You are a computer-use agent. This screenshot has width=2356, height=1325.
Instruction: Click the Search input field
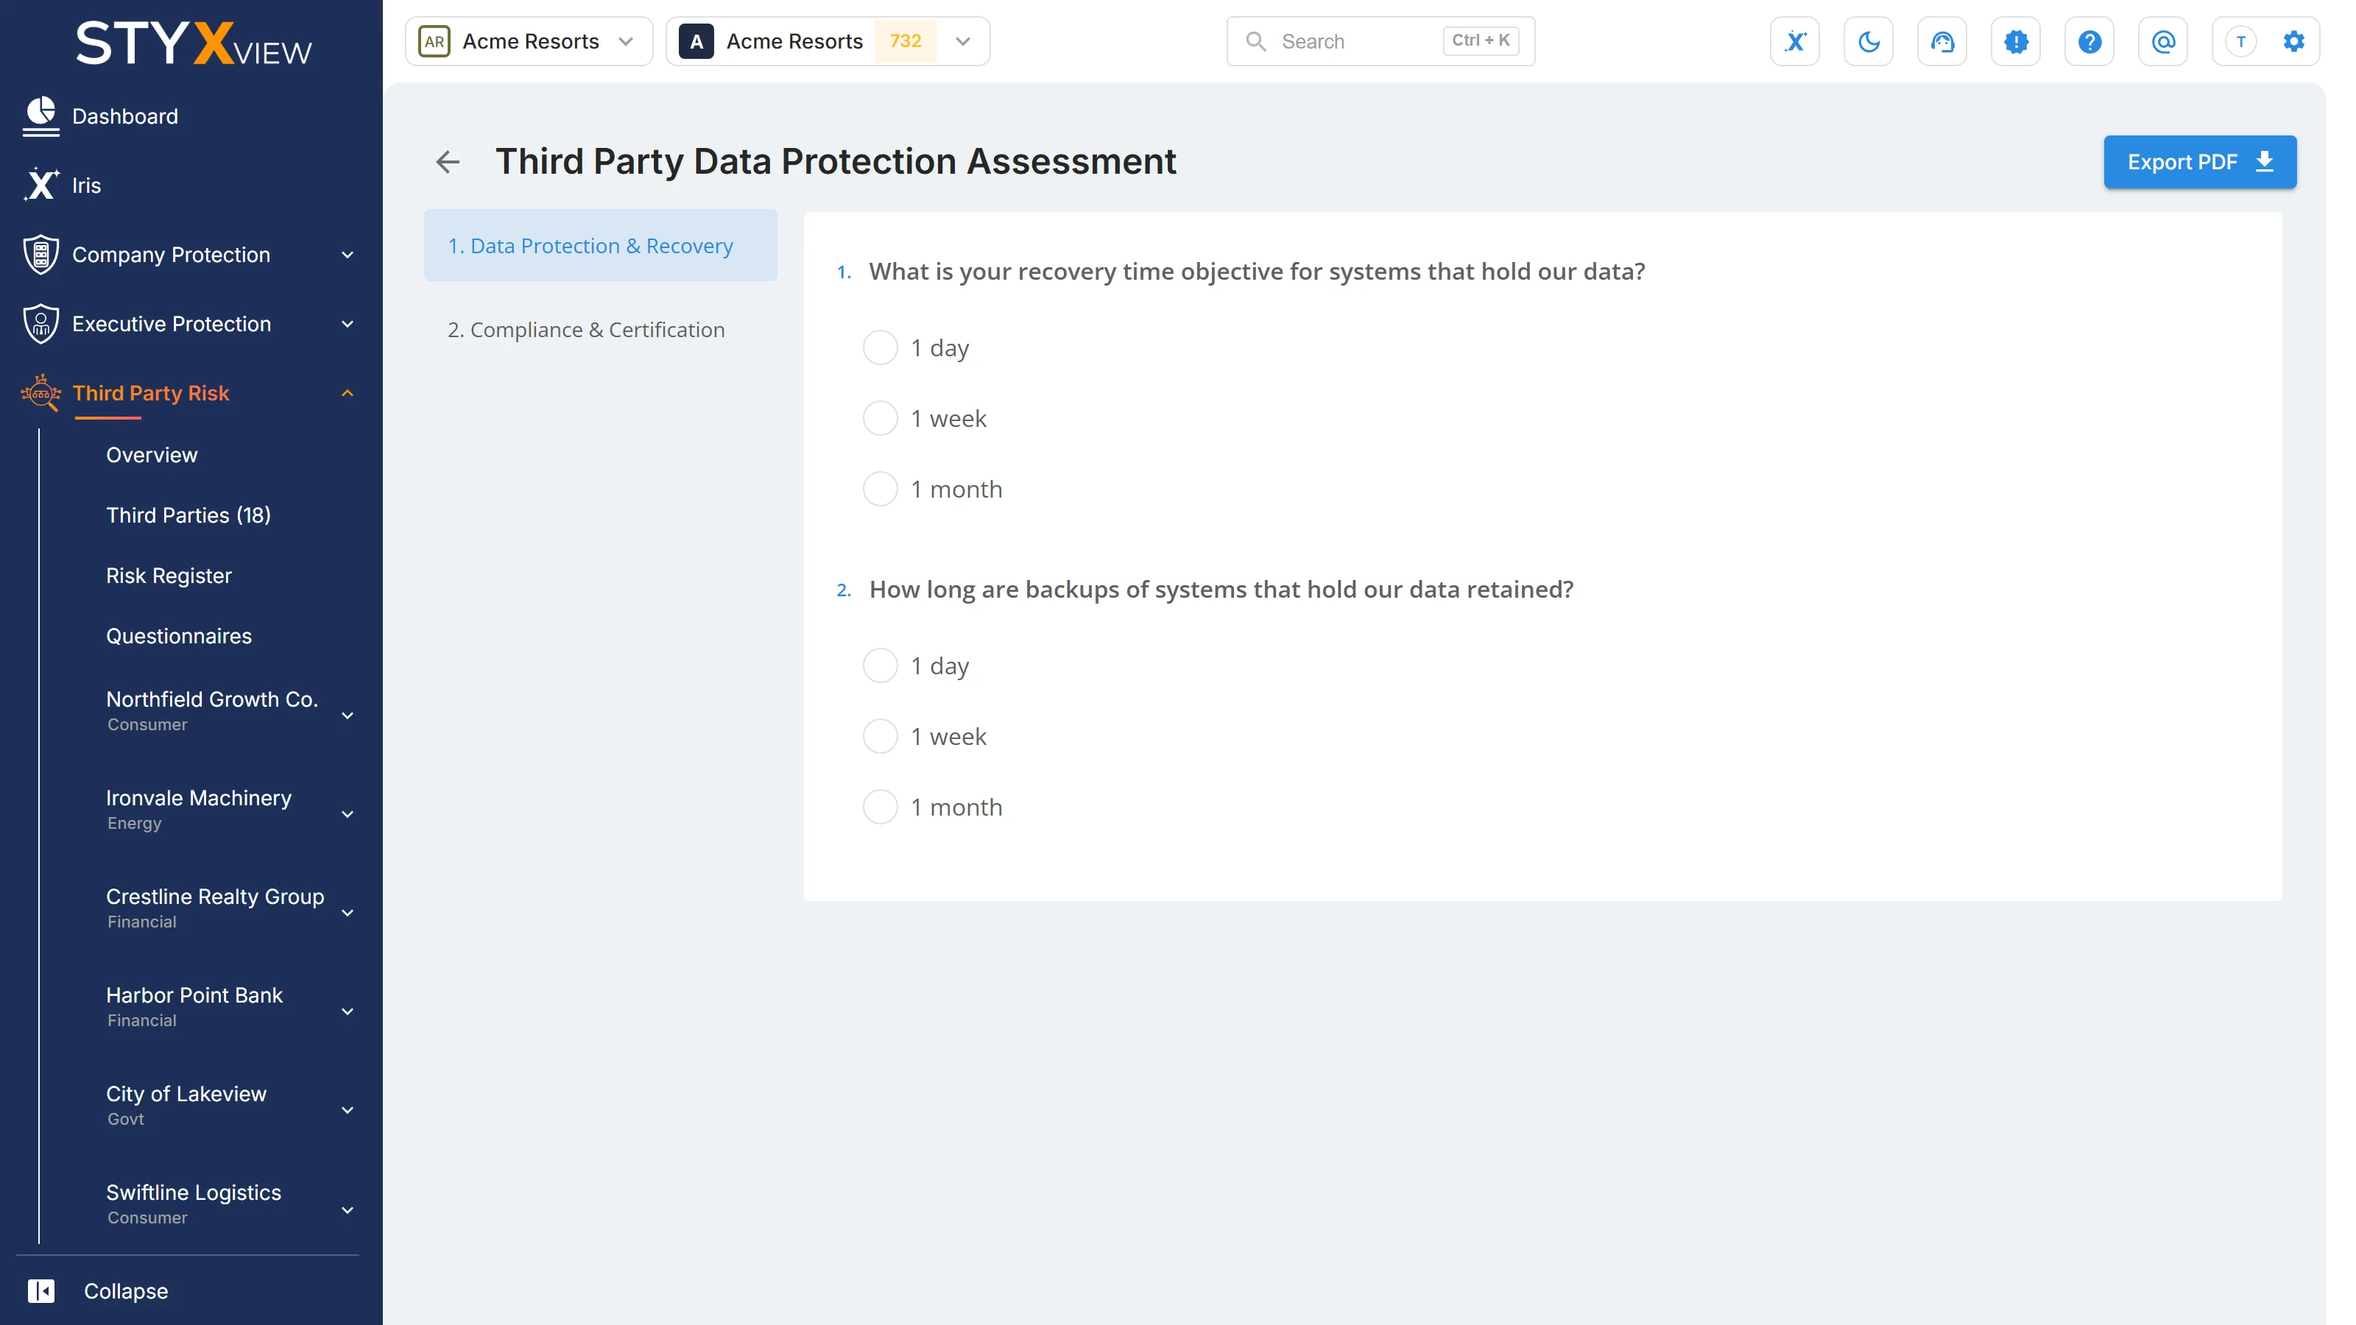click(x=1380, y=41)
